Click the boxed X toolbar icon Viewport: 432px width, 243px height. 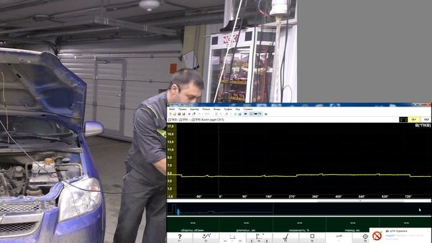[x=246, y=114]
